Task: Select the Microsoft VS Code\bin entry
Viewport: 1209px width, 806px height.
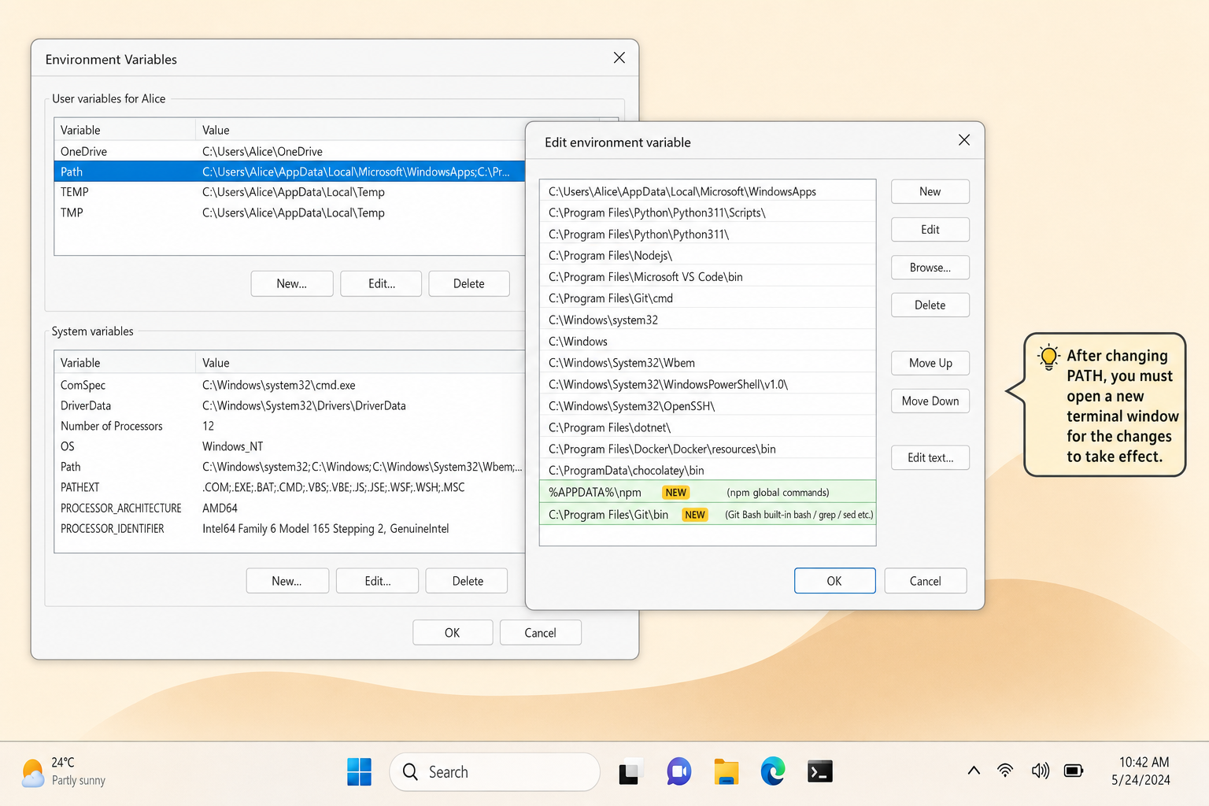Action: coord(708,277)
